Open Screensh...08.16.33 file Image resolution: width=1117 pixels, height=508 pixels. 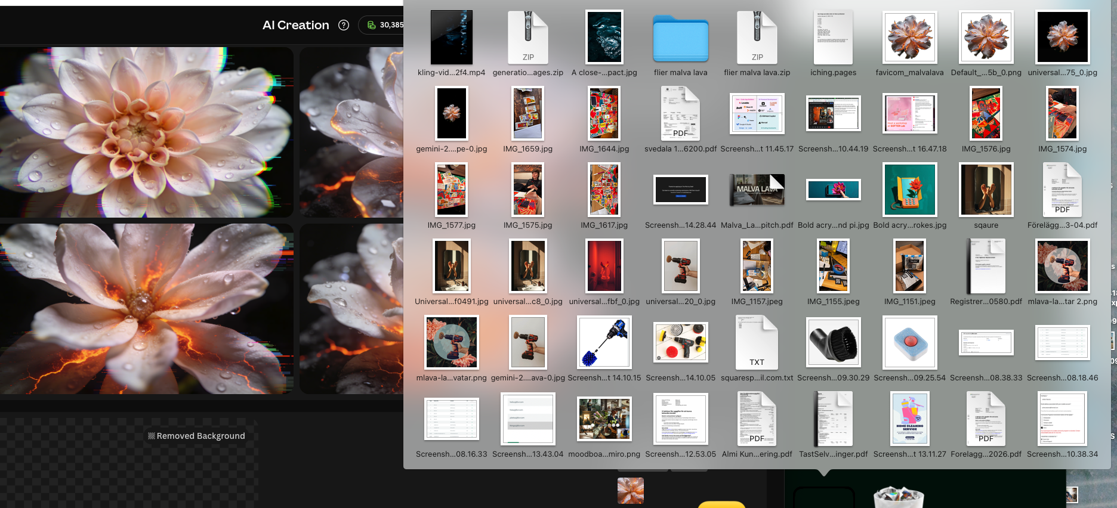click(452, 419)
